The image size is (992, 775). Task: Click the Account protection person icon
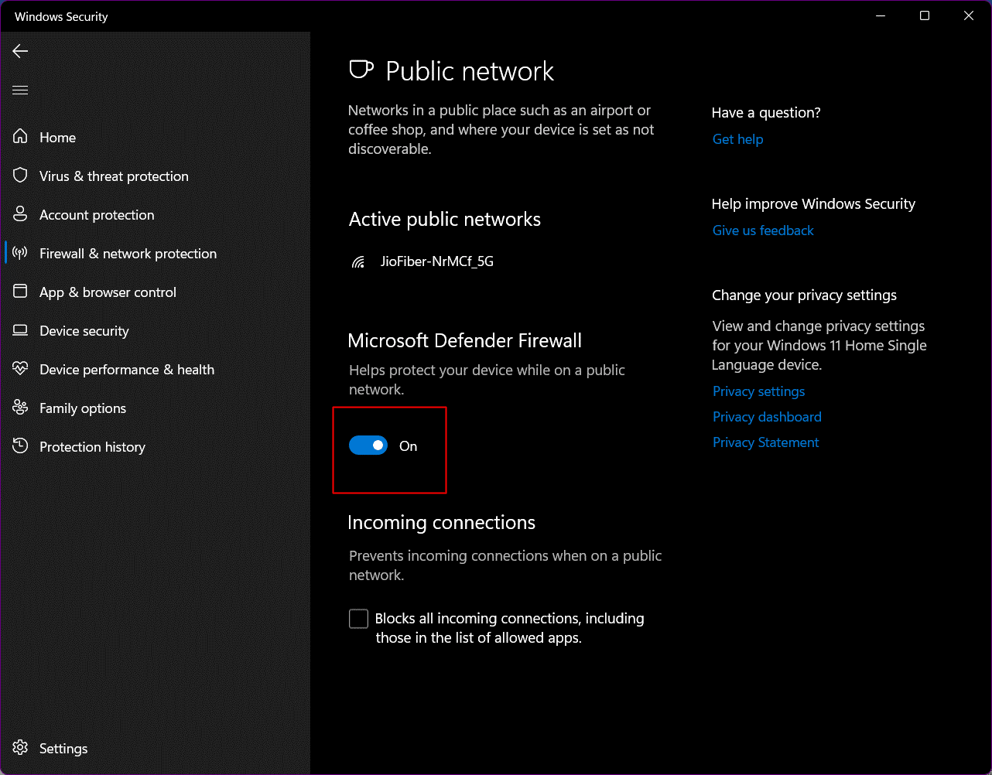click(21, 214)
